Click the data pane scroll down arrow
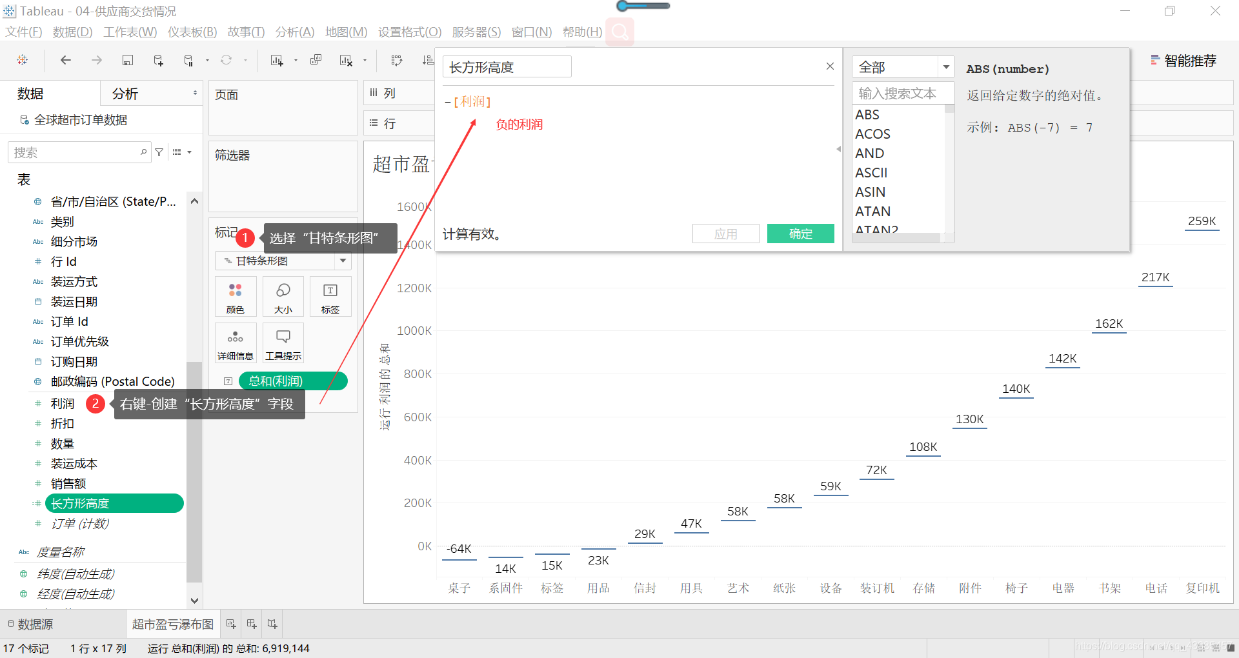Viewport: 1239px width, 658px height. point(194,601)
